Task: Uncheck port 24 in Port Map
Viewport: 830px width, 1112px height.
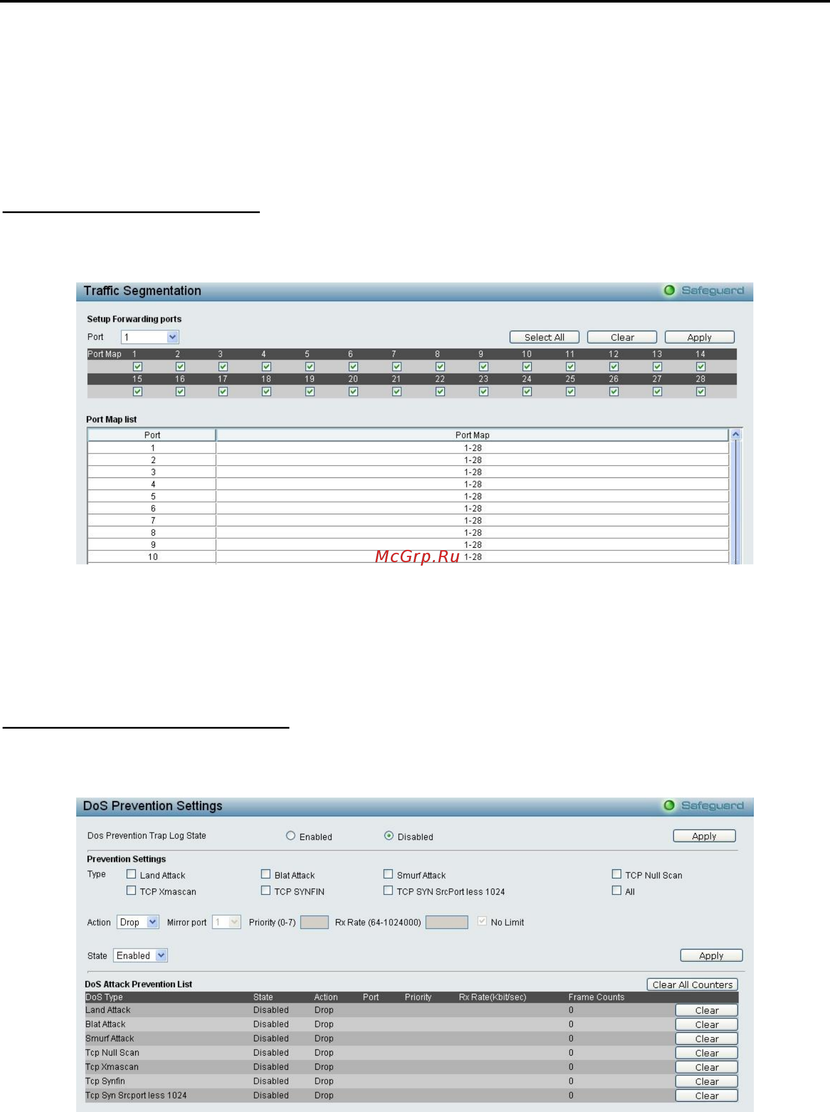Action: point(527,391)
